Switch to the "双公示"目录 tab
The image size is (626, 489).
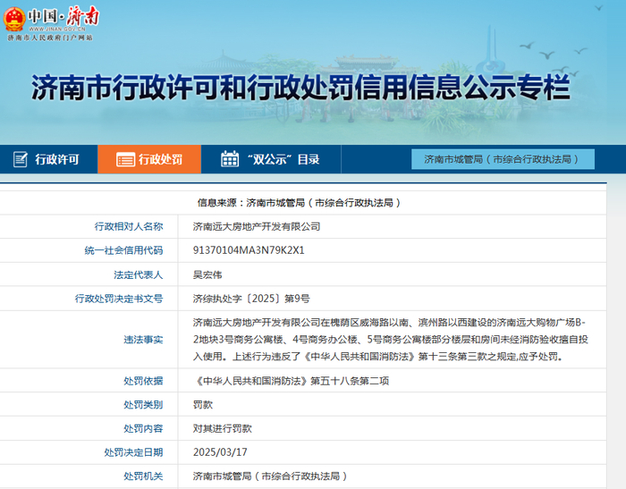click(x=283, y=160)
